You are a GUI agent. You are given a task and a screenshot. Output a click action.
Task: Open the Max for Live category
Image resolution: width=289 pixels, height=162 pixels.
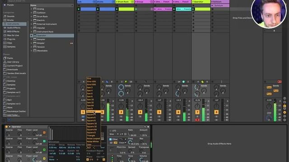[x=13, y=35]
